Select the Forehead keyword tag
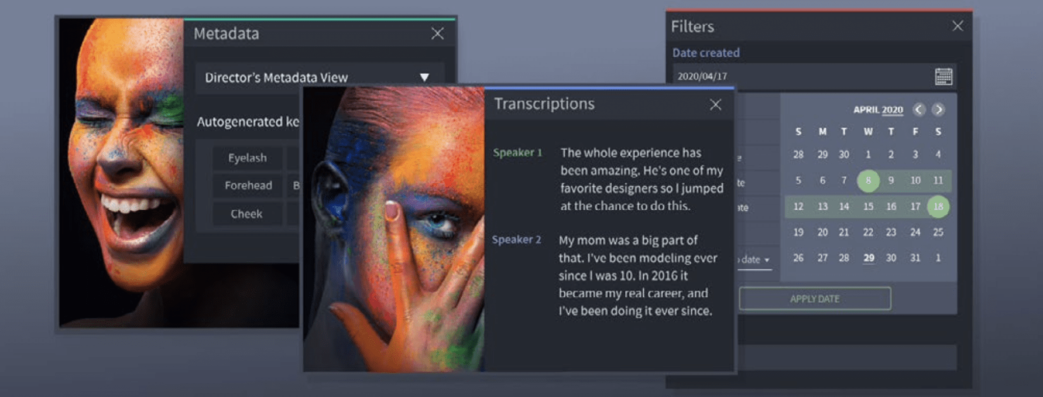The image size is (1043, 397). [248, 186]
